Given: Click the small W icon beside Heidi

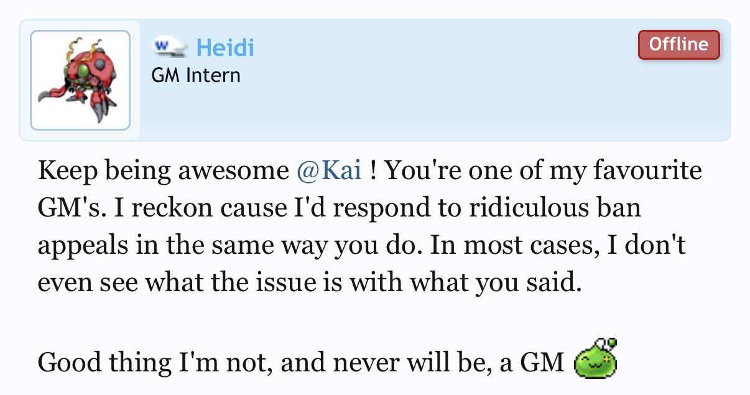Looking at the screenshot, I should click(x=170, y=47).
